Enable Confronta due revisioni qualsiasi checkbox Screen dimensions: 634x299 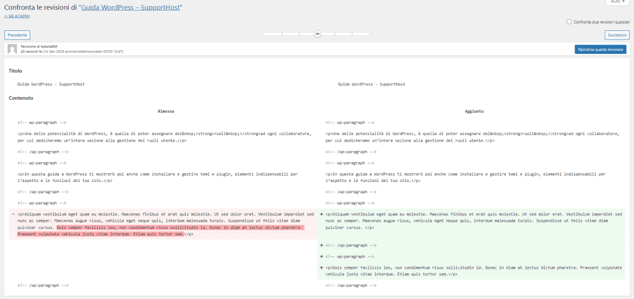click(x=569, y=22)
